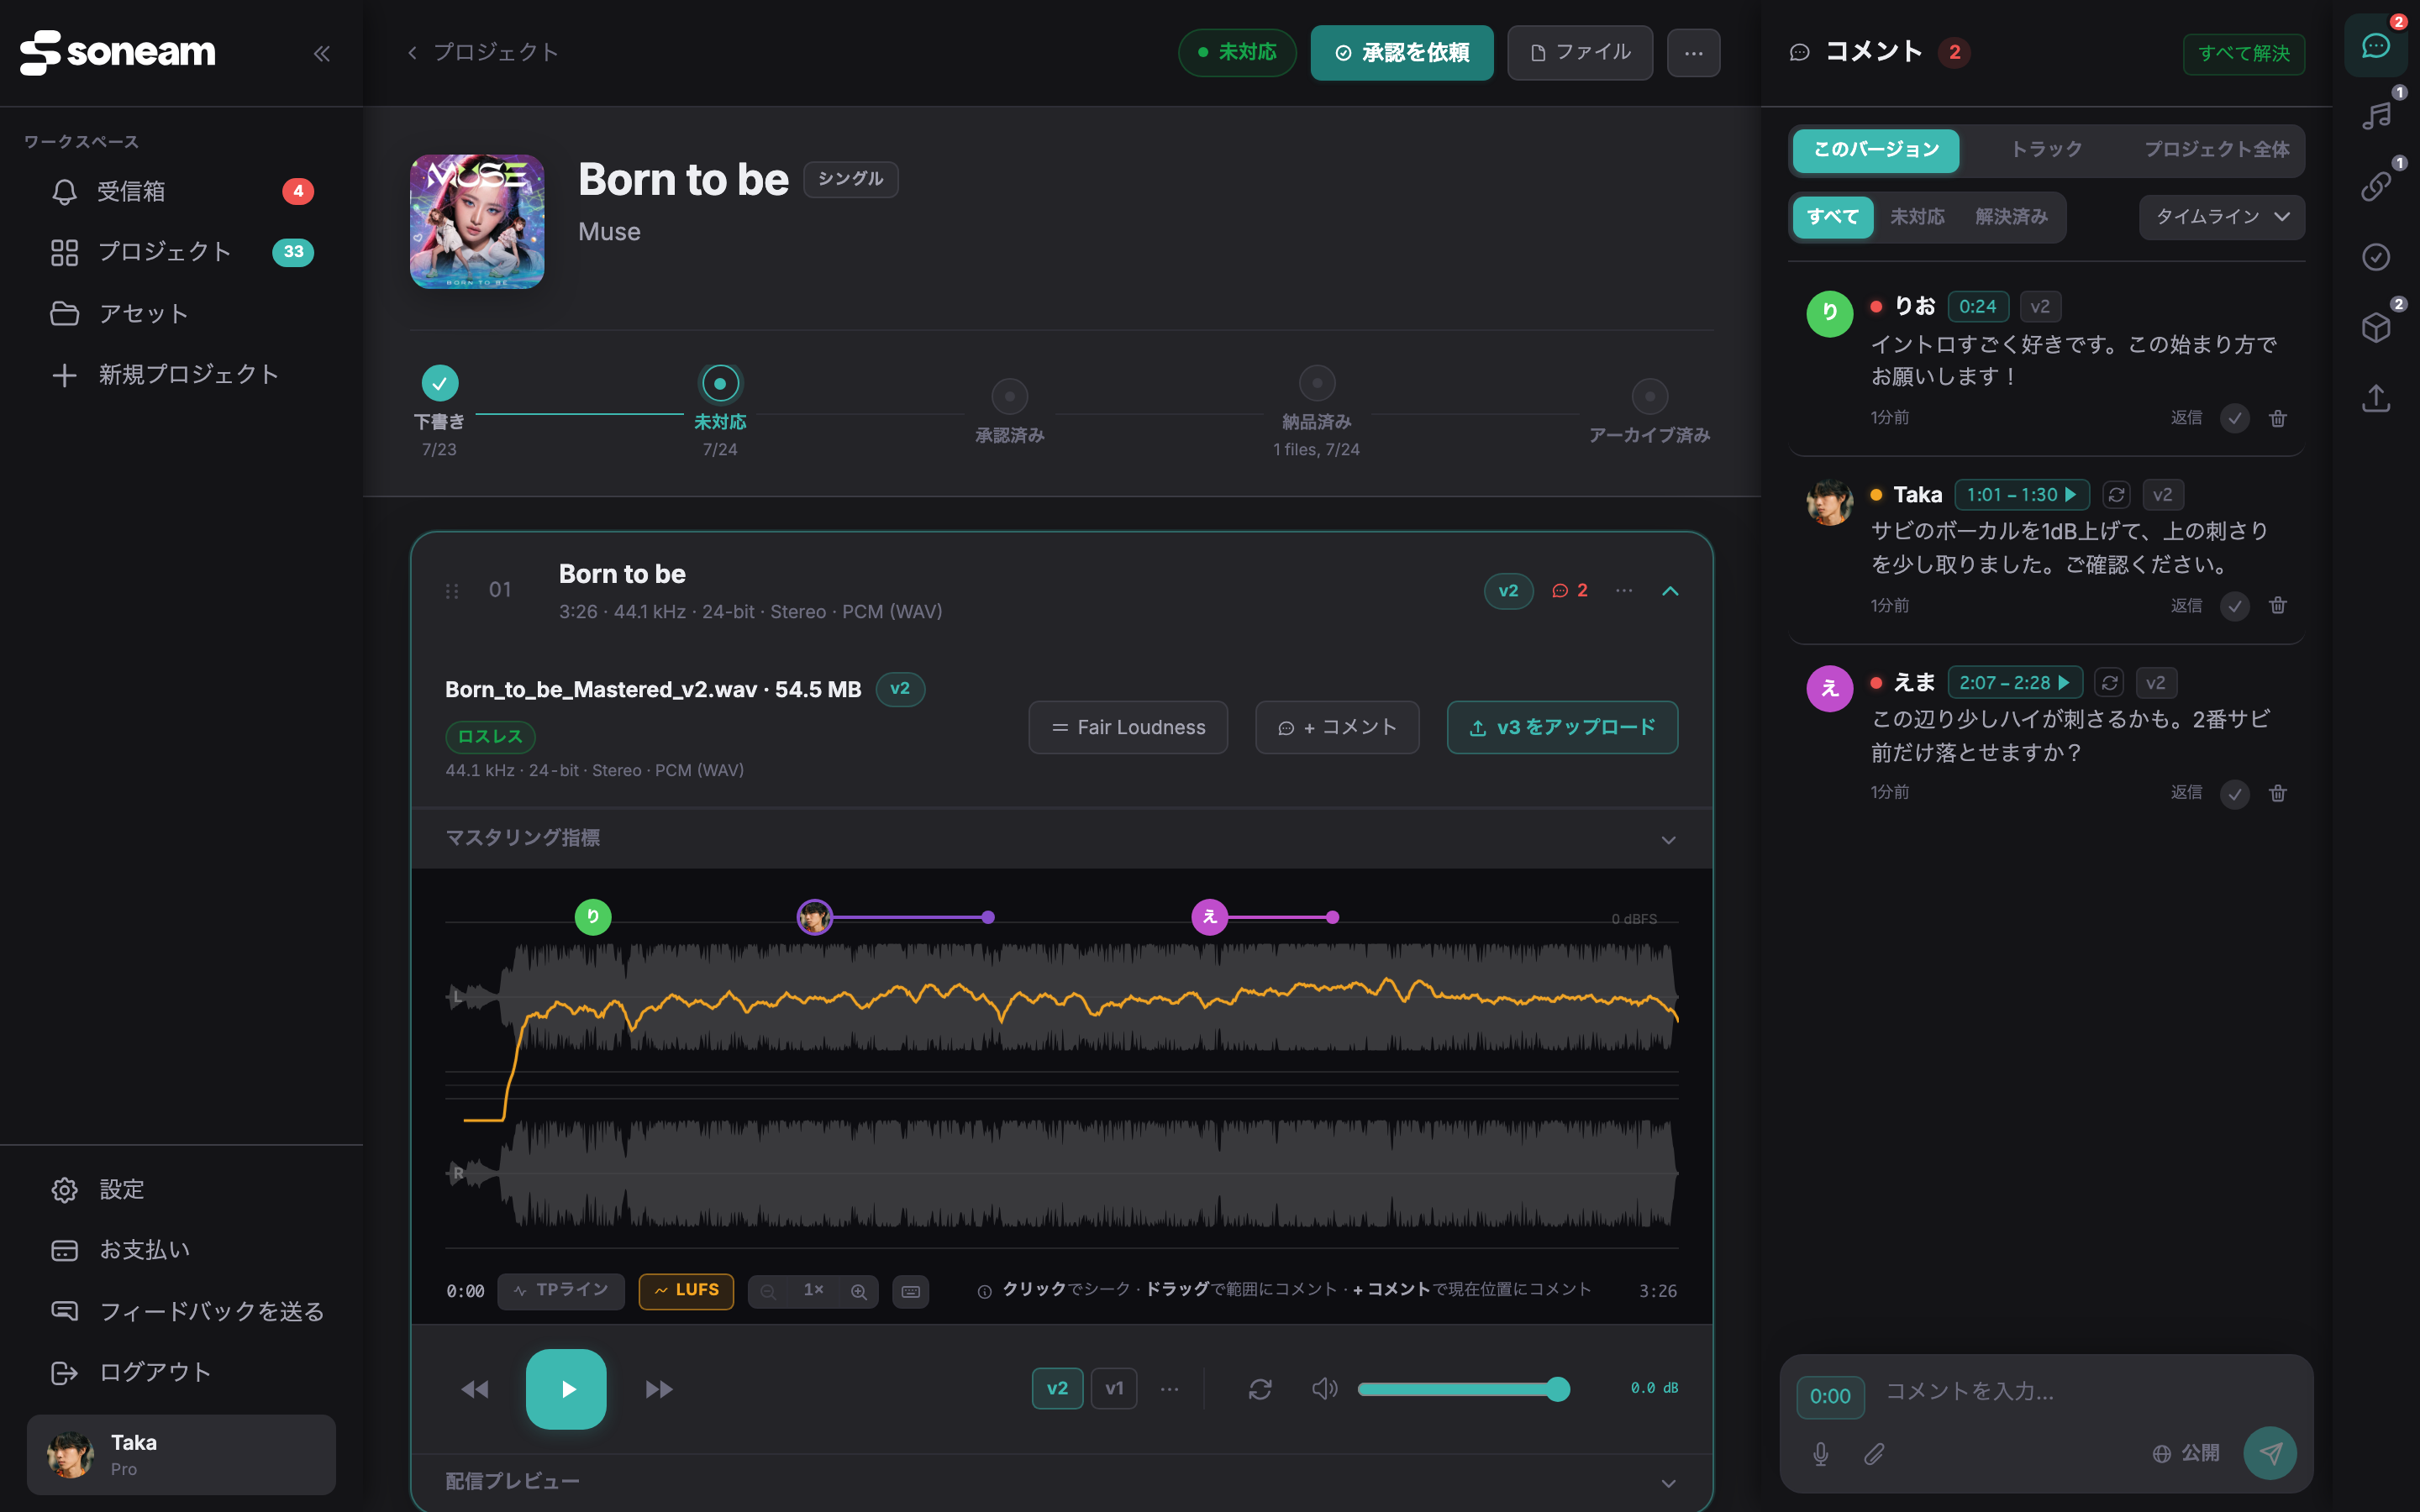Zoom out the waveform magnifier icon
This screenshot has height=1512, width=2420.
click(768, 1291)
